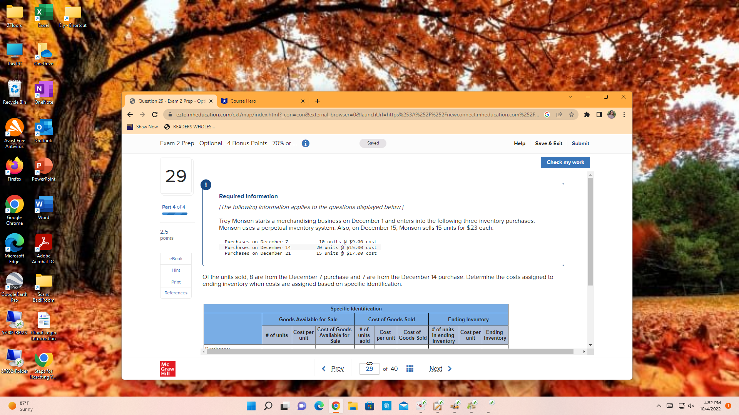Open the eBook link in the sidebar
Viewport: 739px width, 415px height.
tap(176, 259)
